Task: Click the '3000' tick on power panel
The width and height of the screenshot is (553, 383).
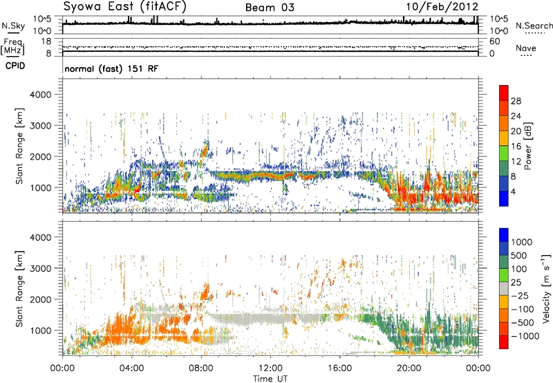Action: point(40,126)
